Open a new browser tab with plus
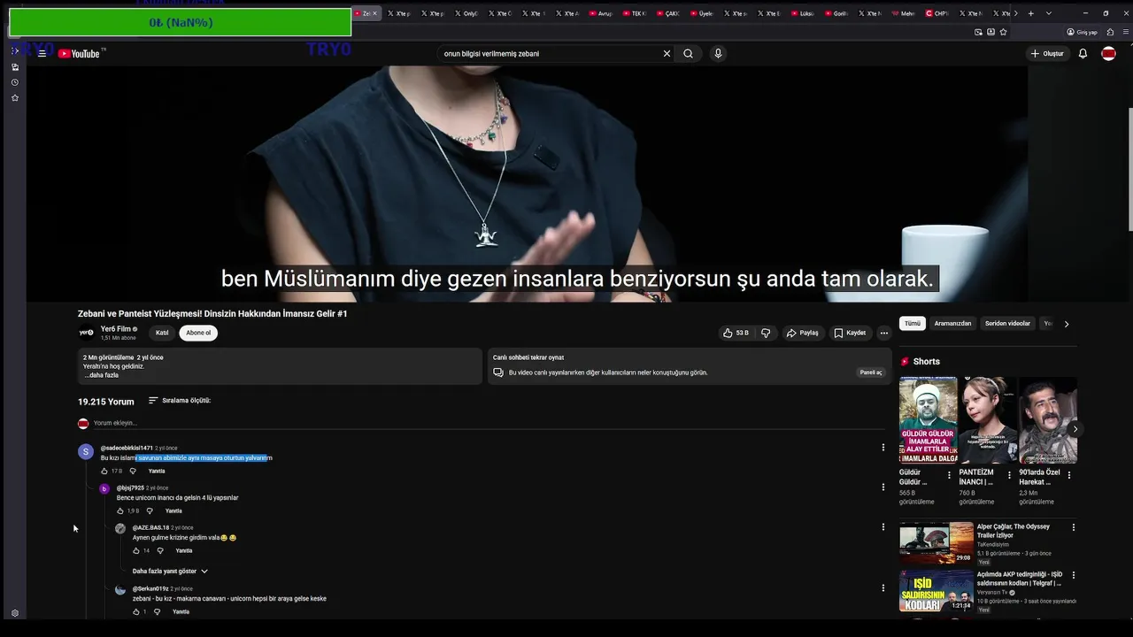 [1030, 13]
